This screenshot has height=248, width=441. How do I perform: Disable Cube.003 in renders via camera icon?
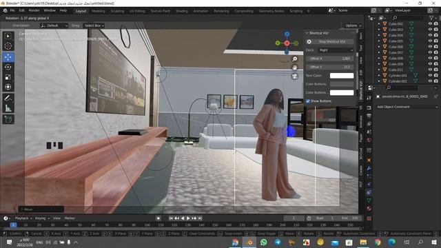pos(436,30)
